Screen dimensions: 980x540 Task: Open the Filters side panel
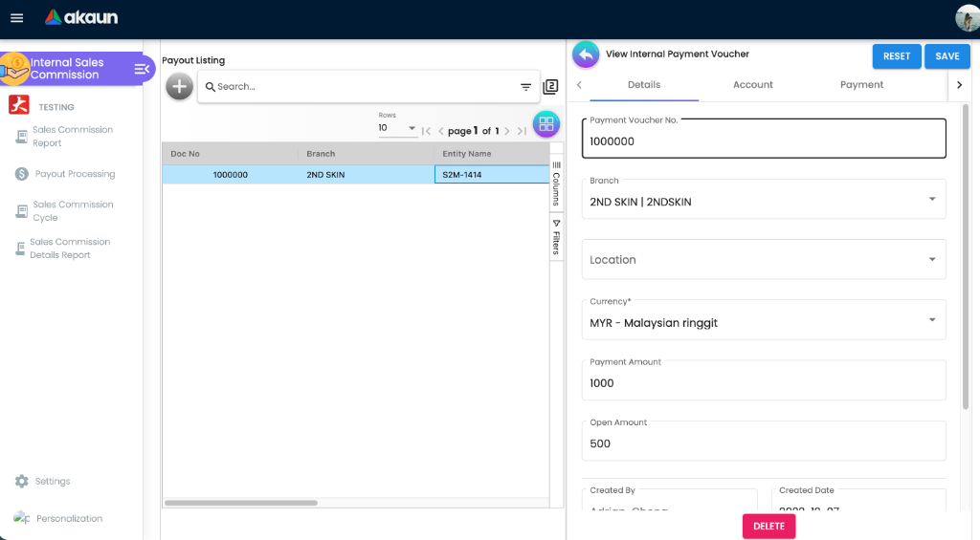pyautogui.click(x=556, y=237)
